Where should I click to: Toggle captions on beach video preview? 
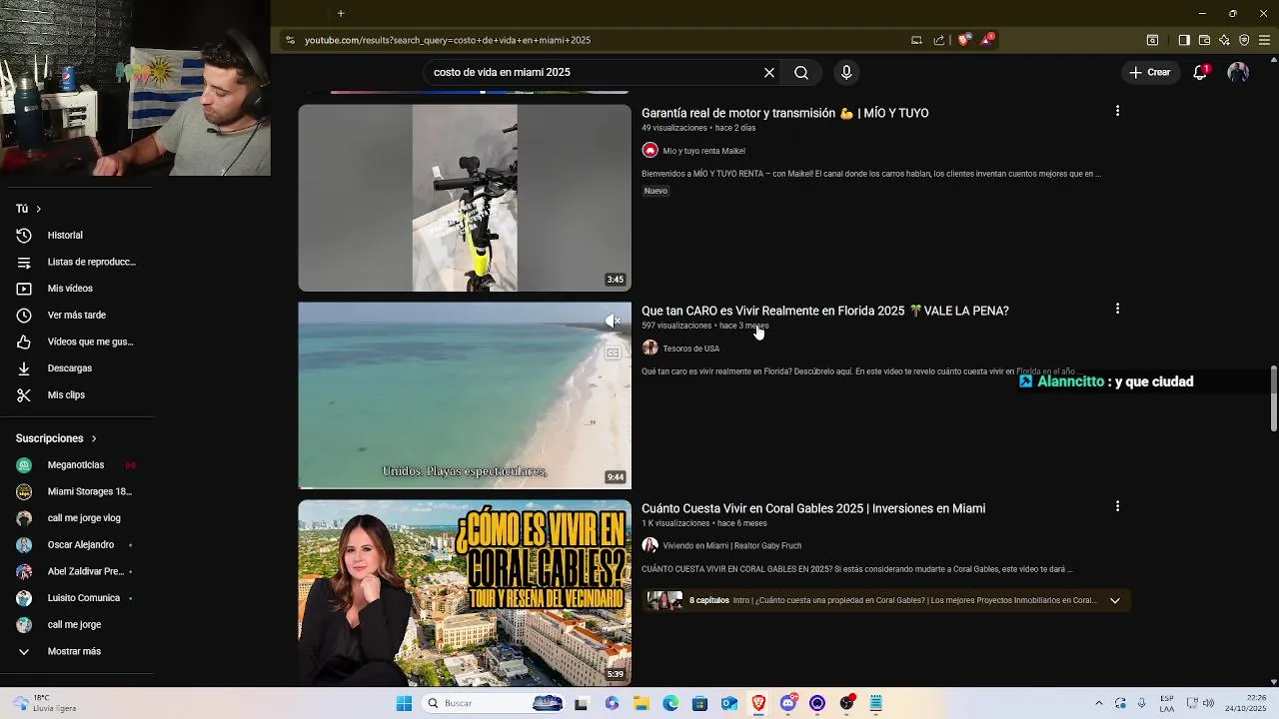[613, 353]
